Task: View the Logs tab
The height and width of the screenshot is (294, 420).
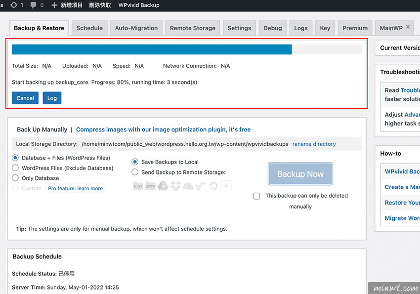Action: pos(301,28)
